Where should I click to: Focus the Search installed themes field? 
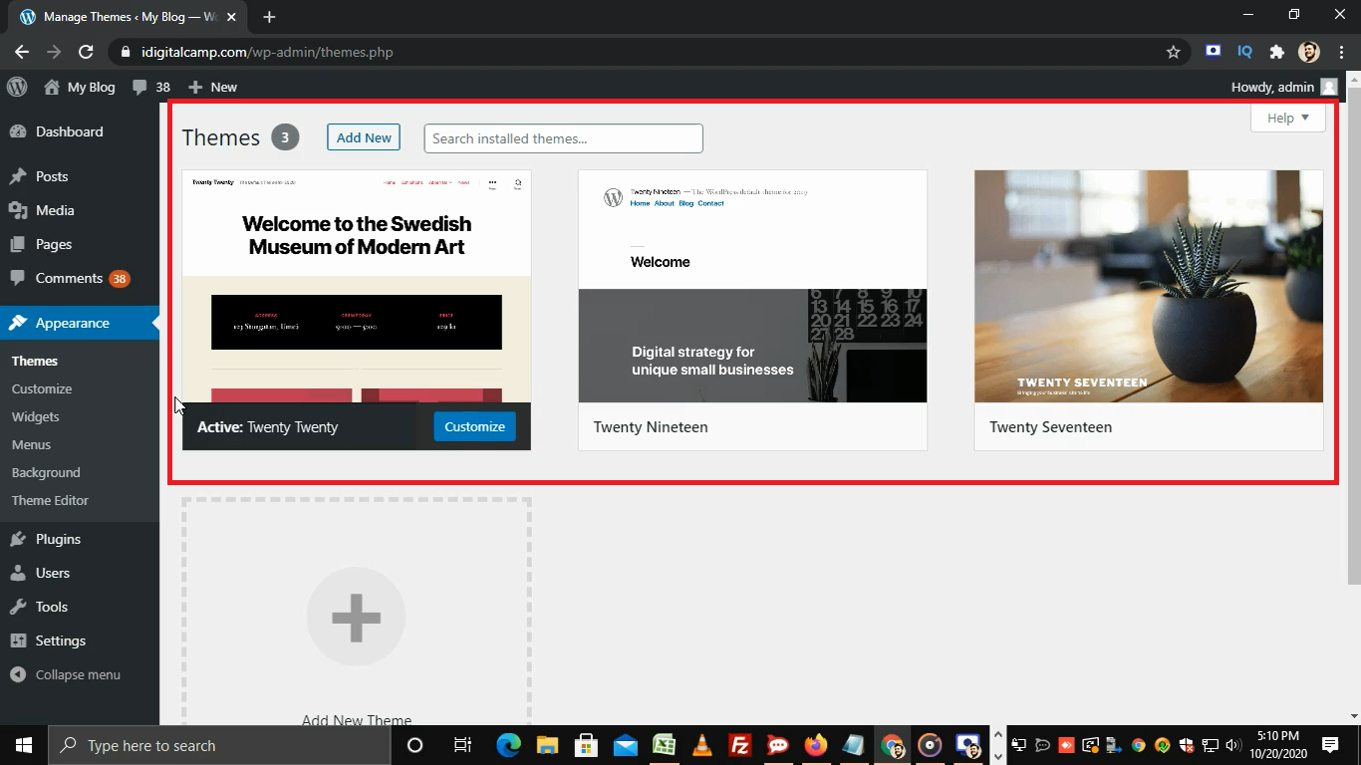563,138
